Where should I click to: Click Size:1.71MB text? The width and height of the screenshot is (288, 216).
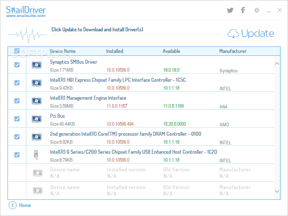click(x=62, y=70)
